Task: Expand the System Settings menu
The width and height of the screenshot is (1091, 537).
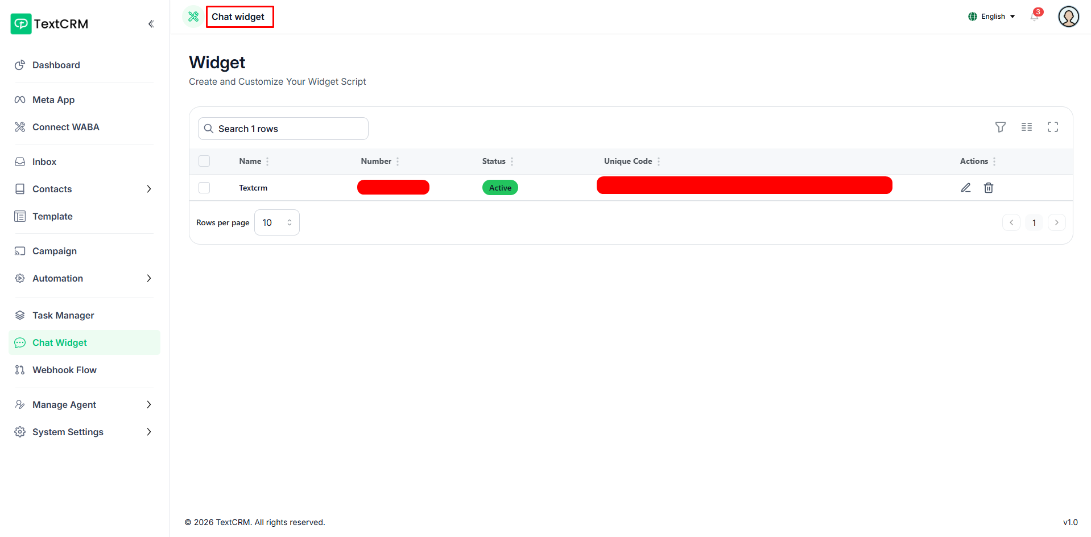Action: pyautogui.click(x=149, y=432)
